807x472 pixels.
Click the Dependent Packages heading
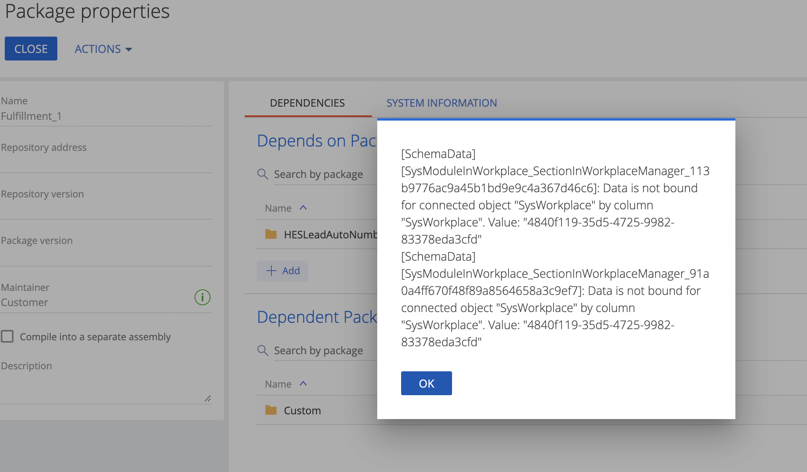[x=317, y=317]
